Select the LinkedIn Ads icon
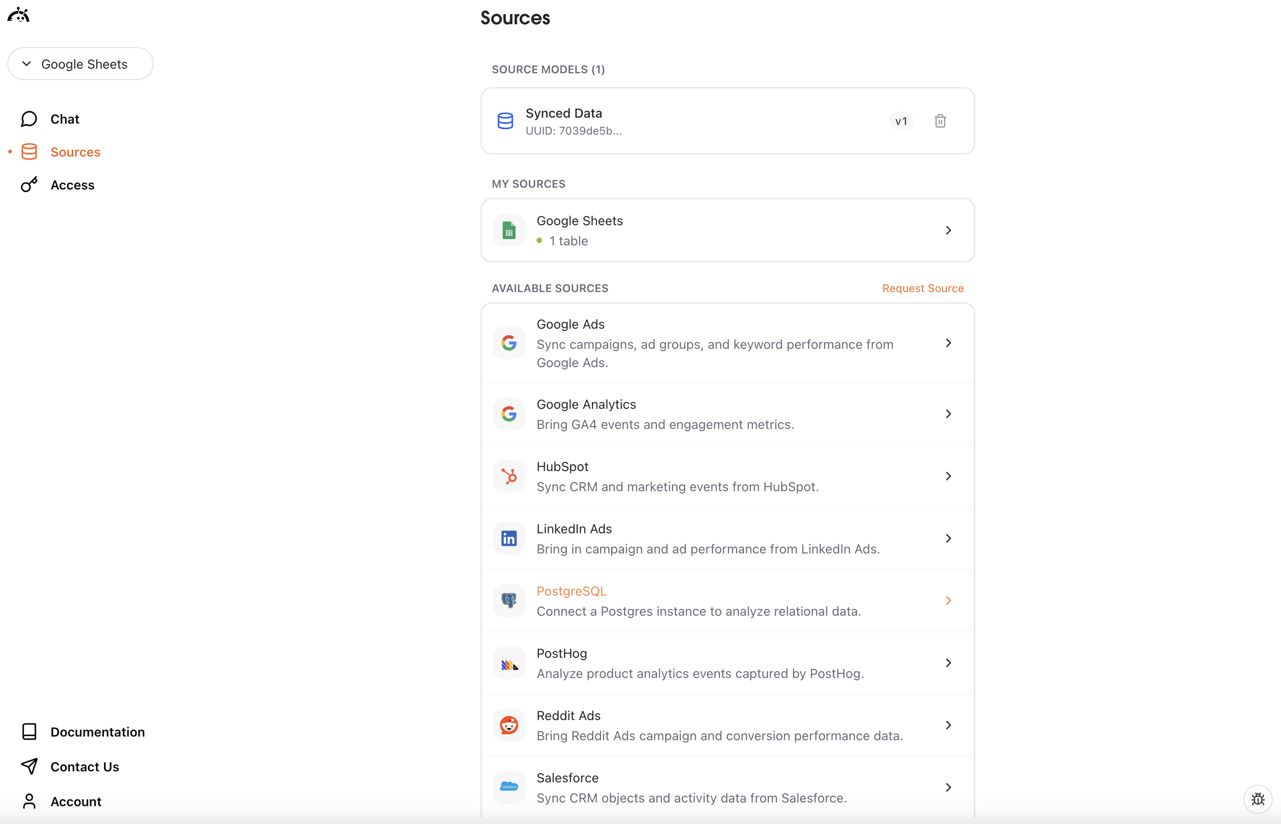This screenshot has height=824, width=1281. click(509, 538)
